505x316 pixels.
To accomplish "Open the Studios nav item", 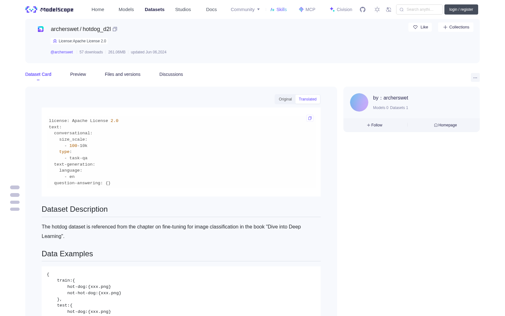I will coord(183,9).
